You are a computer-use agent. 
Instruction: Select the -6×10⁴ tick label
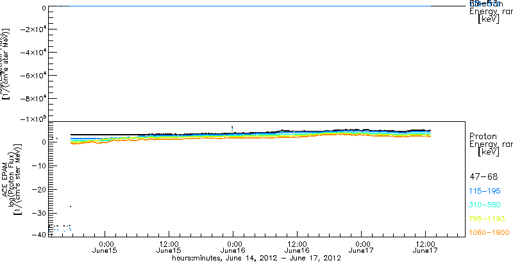[33, 76]
